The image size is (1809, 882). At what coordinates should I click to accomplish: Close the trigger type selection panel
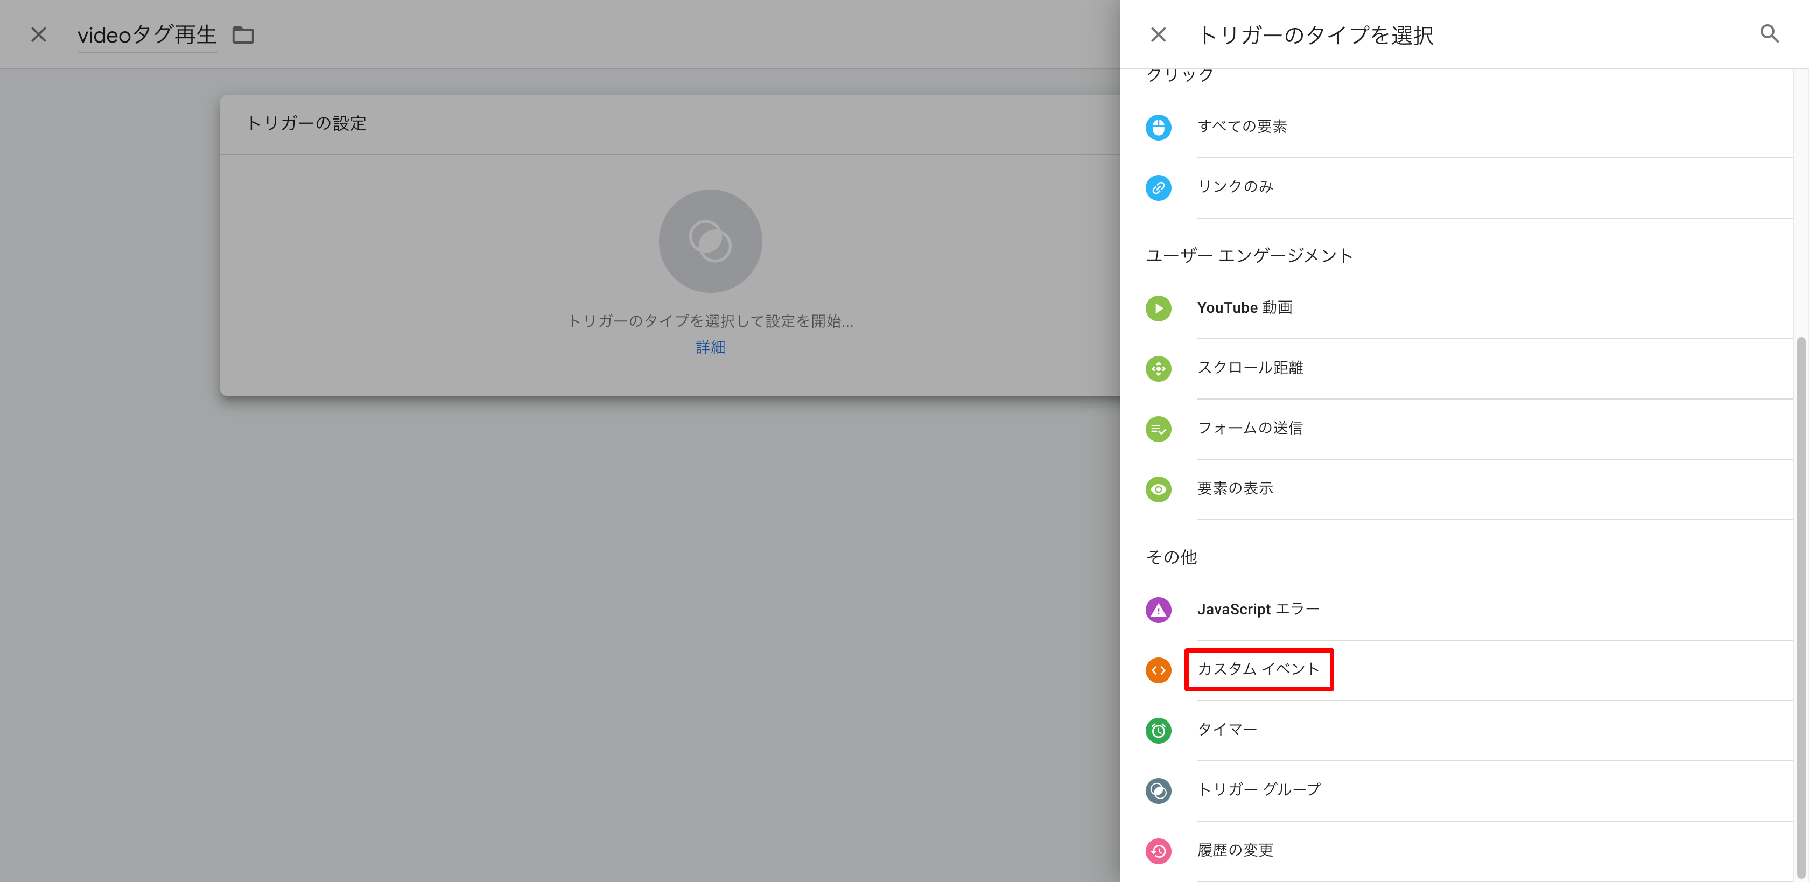pos(1158,34)
